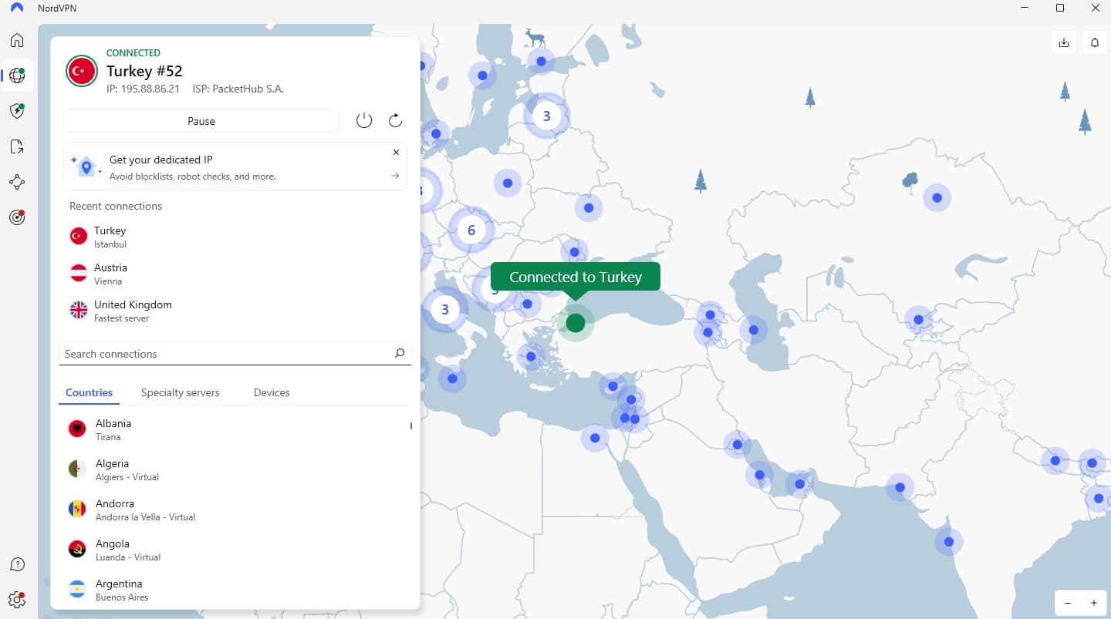The width and height of the screenshot is (1111, 619).
Task: Switch to Specialty servers tab
Action: pos(181,392)
